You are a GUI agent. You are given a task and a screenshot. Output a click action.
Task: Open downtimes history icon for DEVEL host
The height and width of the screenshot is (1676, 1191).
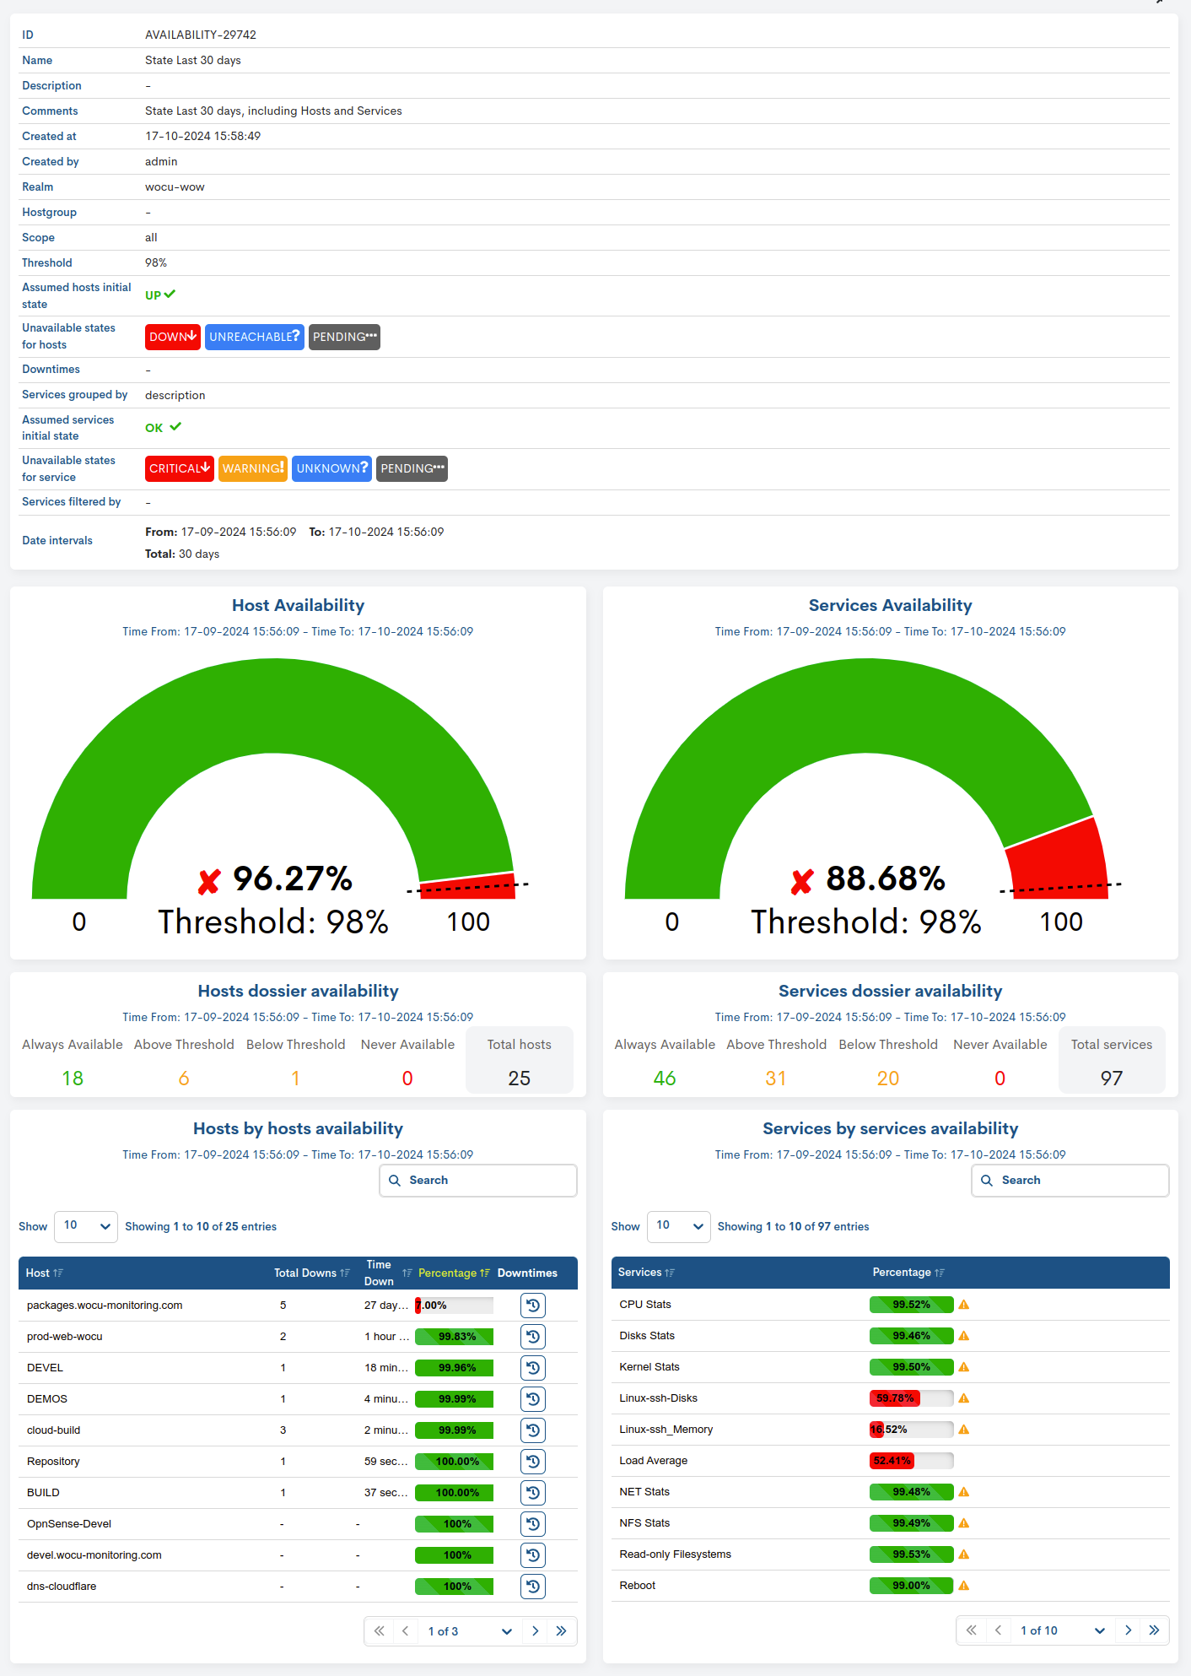[533, 1368]
